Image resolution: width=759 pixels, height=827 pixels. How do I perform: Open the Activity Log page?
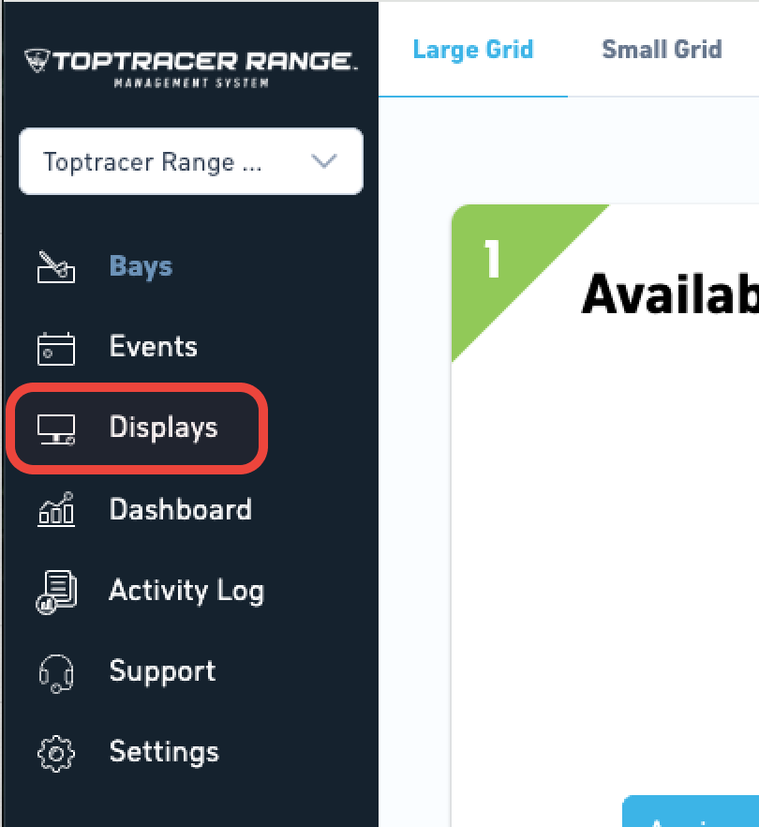tap(186, 591)
